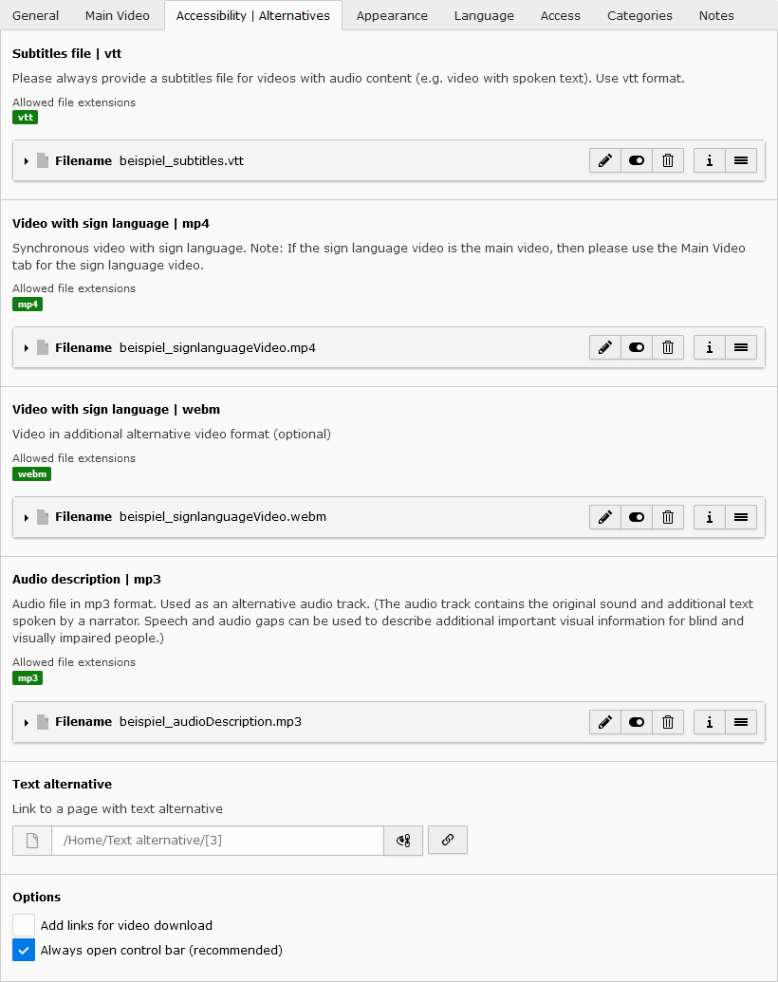
Task: Toggle visibility of beispiel_subtitles.vtt
Action: [637, 161]
